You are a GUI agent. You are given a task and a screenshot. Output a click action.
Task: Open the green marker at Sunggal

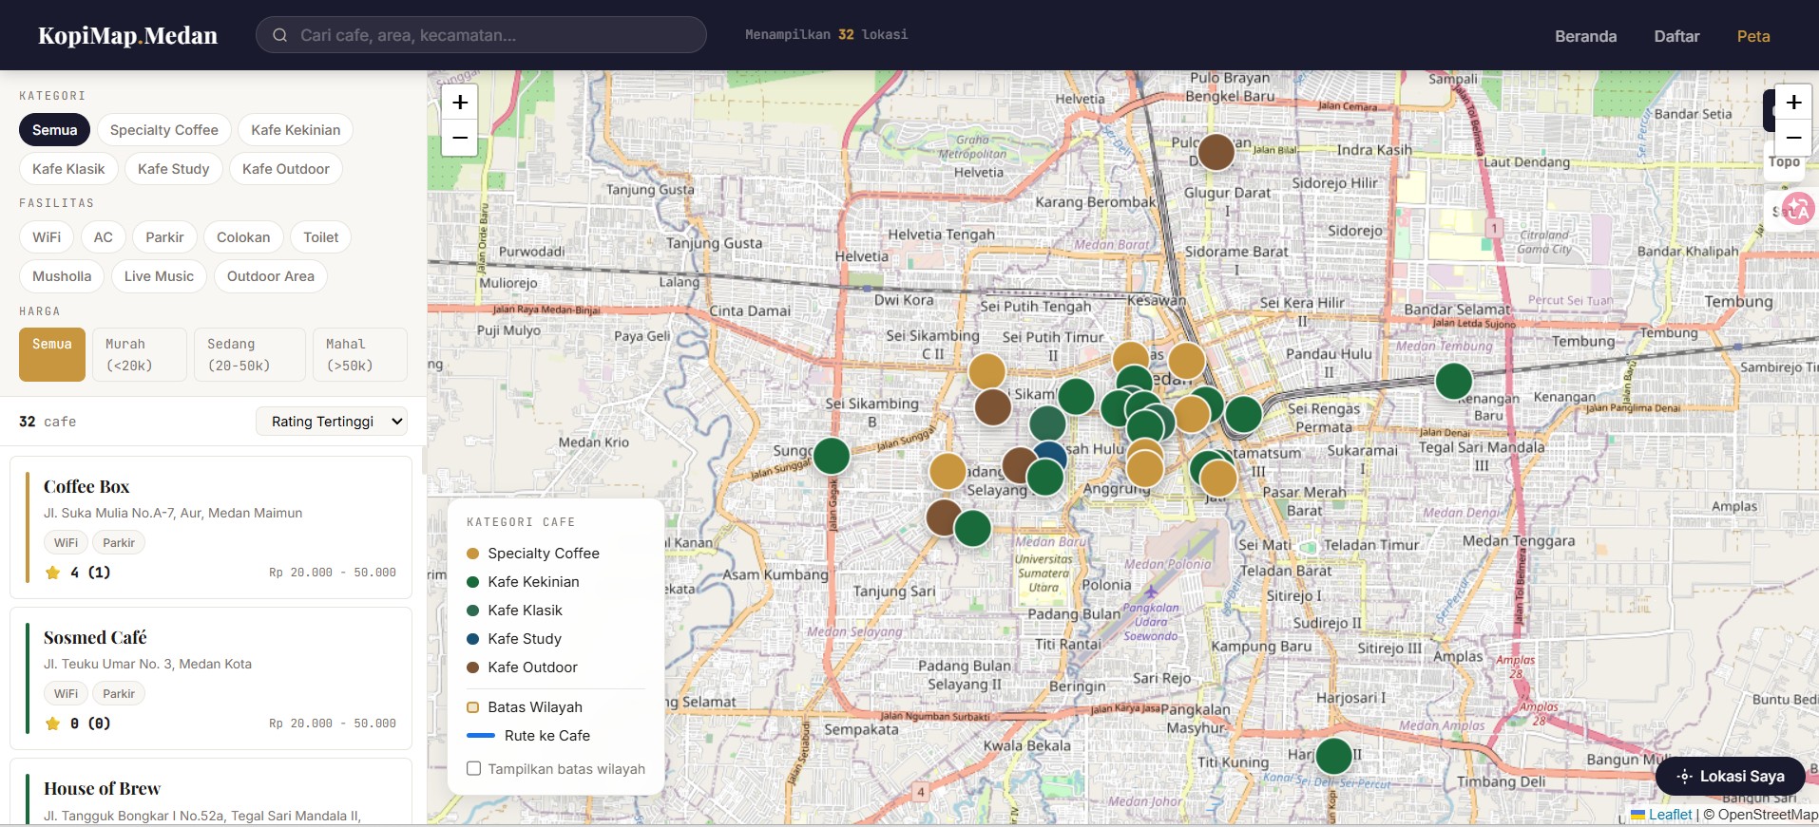[832, 456]
